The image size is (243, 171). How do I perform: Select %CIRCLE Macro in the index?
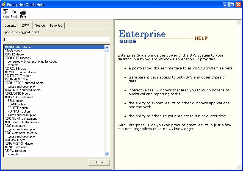[x=16, y=69]
